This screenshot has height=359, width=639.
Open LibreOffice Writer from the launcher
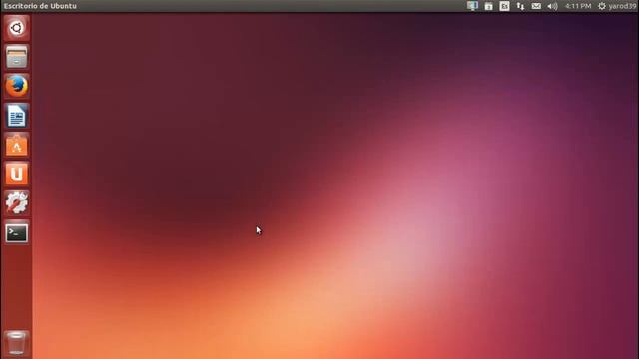pyautogui.click(x=16, y=116)
